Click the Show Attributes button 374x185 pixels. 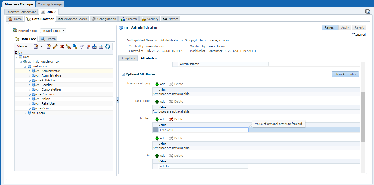click(345, 74)
